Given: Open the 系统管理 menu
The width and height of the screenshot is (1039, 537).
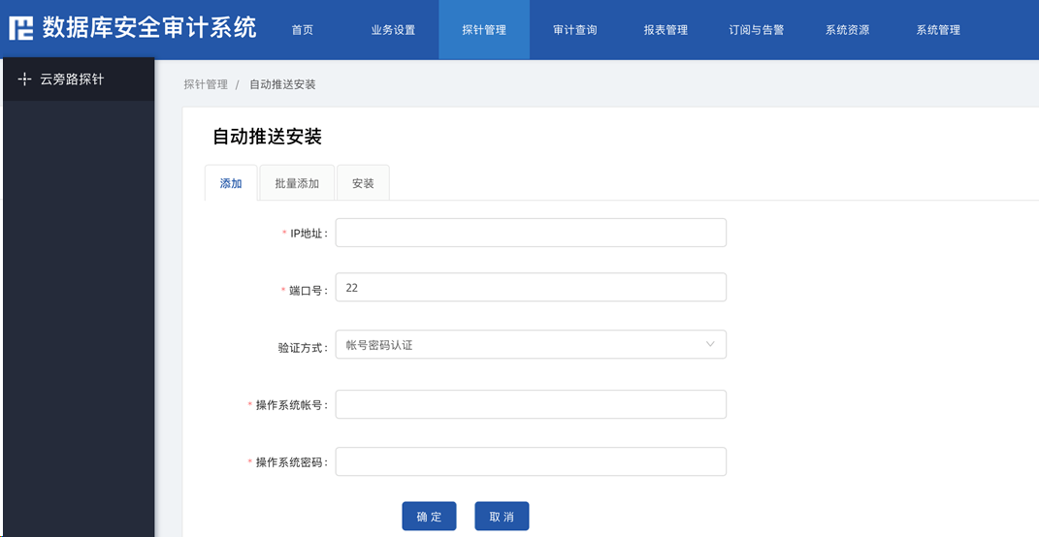Looking at the screenshot, I should (938, 30).
